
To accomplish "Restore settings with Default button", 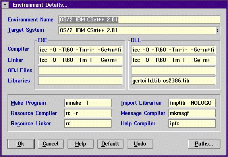I will 110,144.
